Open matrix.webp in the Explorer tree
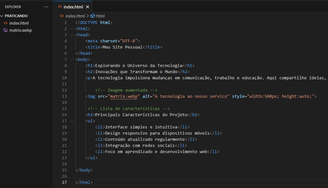The image size is (328, 188). tap(20, 30)
